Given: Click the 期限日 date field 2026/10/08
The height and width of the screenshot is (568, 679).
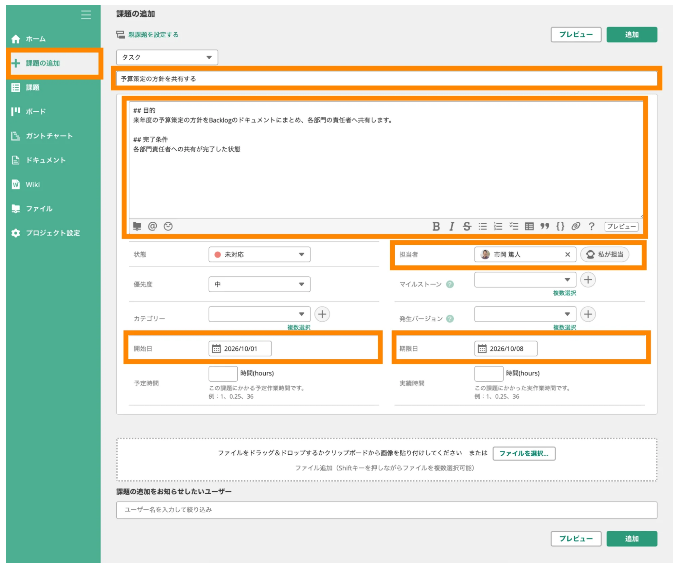Looking at the screenshot, I should [x=506, y=349].
